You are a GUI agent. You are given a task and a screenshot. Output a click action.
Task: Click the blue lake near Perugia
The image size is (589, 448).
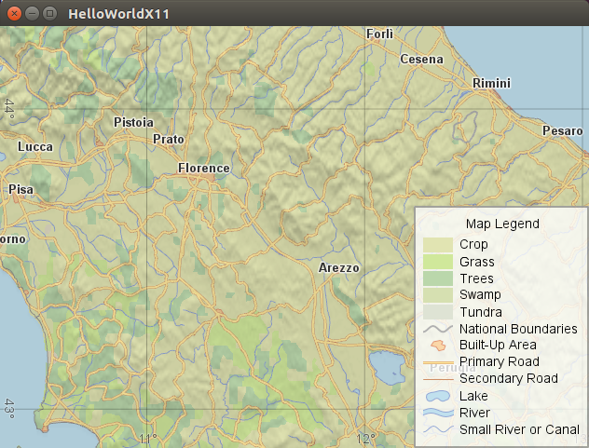click(387, 365)
